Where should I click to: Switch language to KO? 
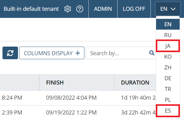click(x=168, y=57)
